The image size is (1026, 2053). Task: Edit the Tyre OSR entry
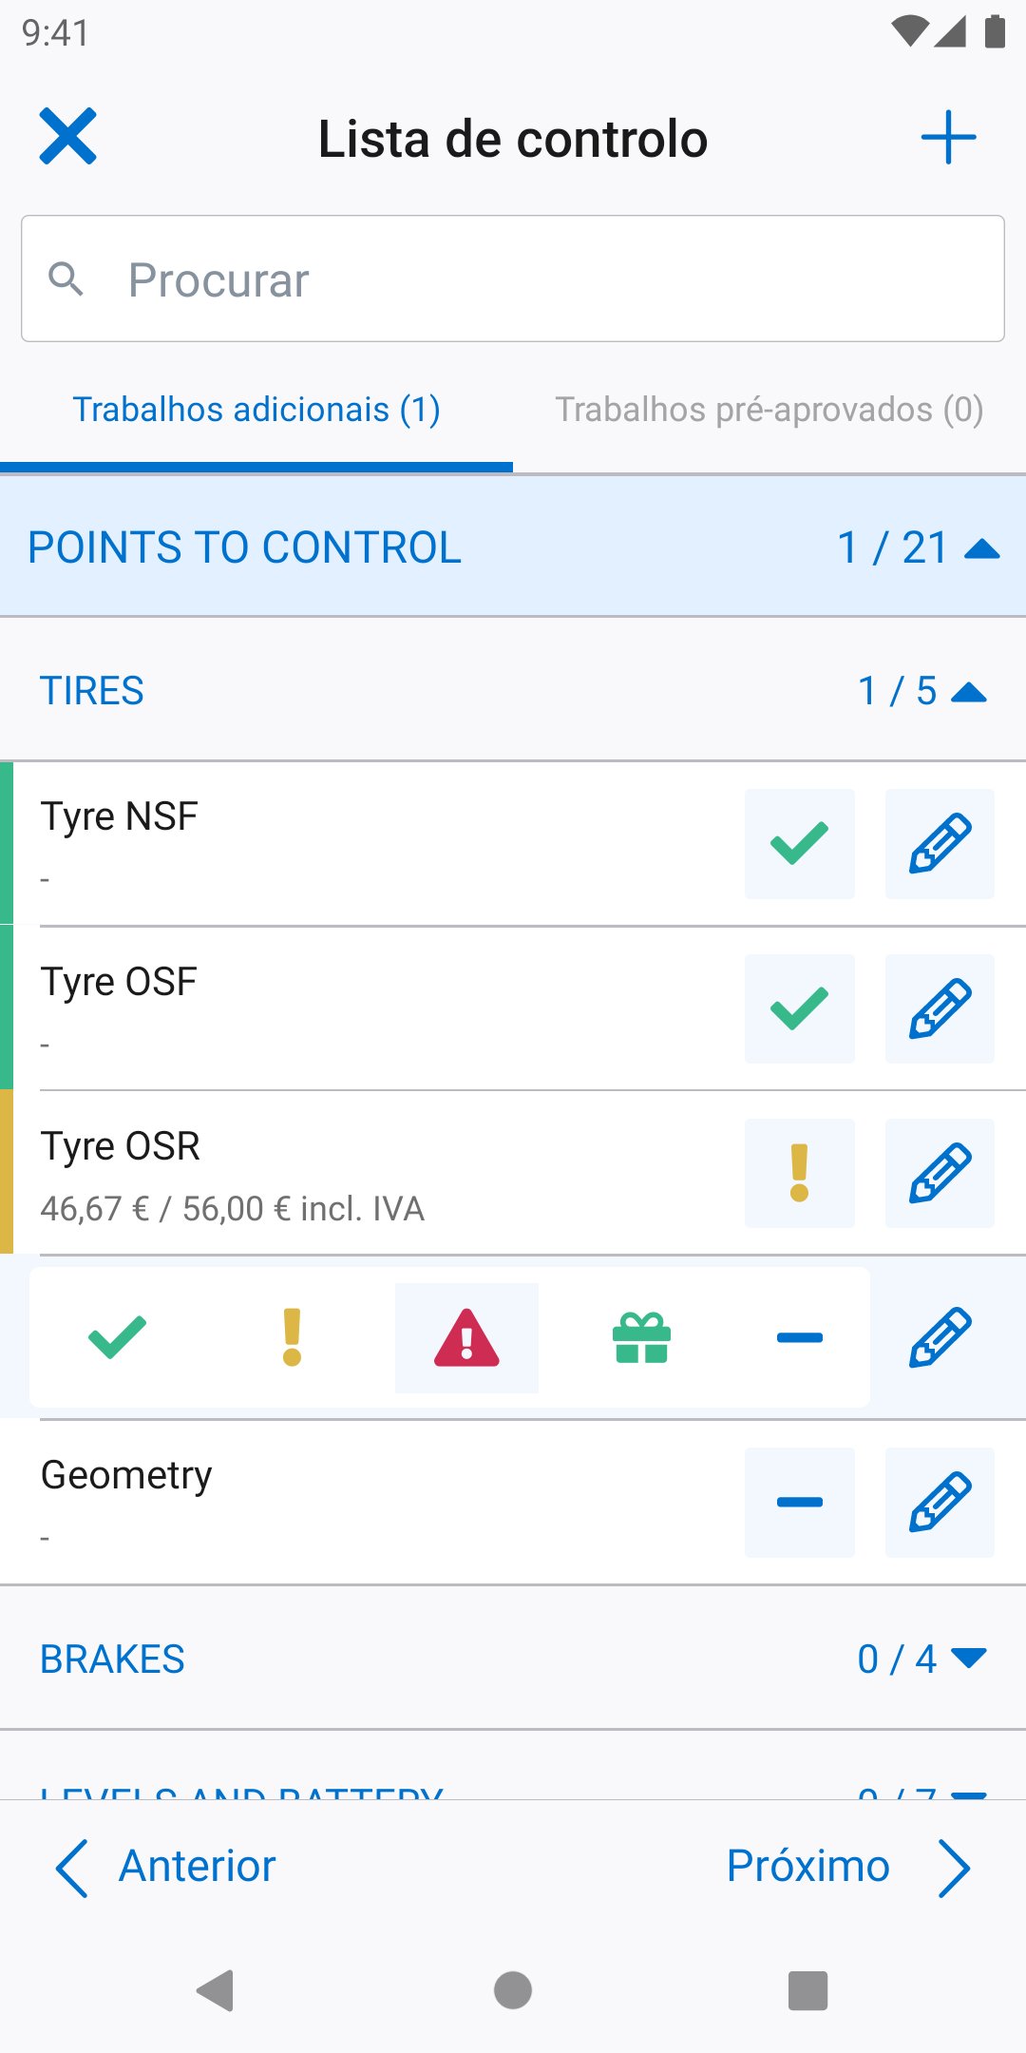[940, 1173]
